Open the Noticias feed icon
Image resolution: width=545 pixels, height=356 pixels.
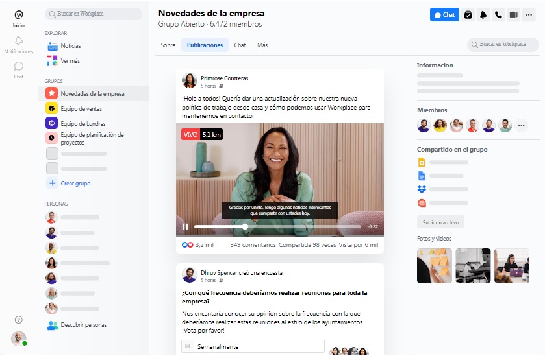pyautogui.click(x=53, y=46)
